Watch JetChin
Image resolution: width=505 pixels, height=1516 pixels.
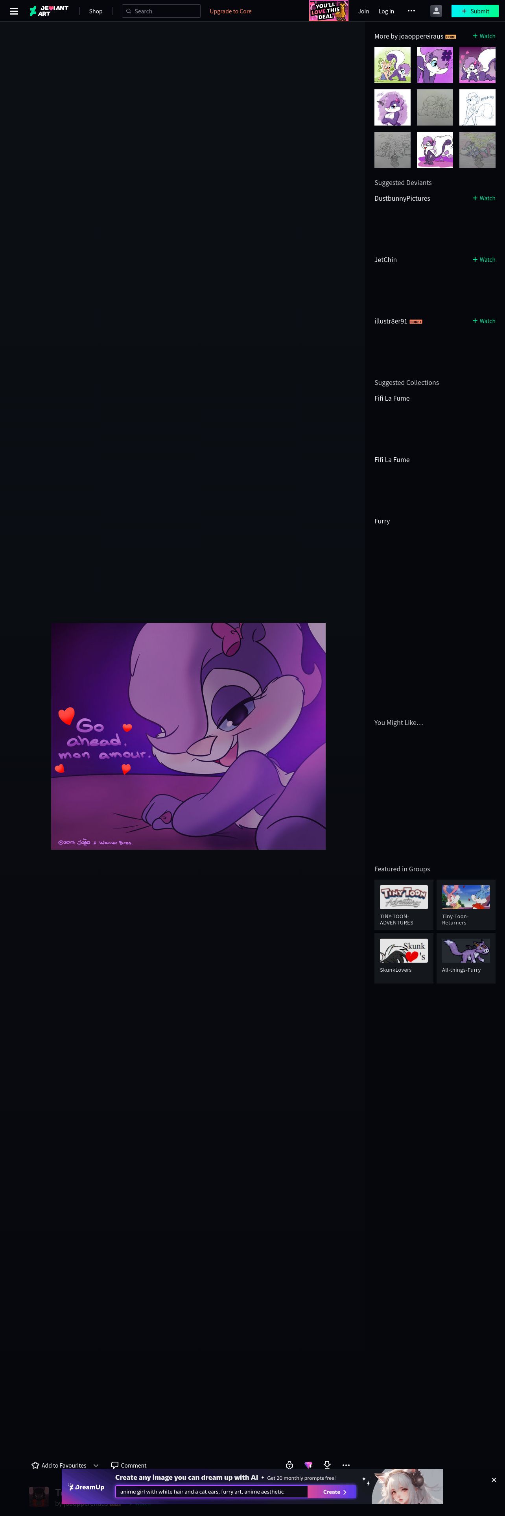pyautogui.click(x=484, y=259)
